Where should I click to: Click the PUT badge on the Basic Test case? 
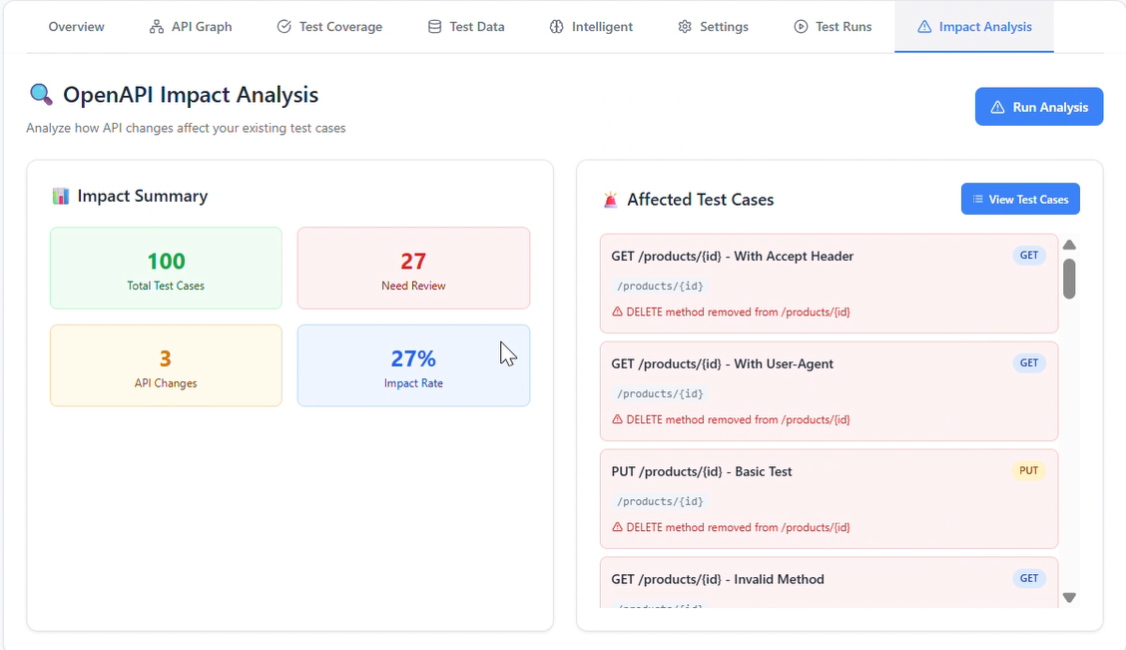point(1029,470)
